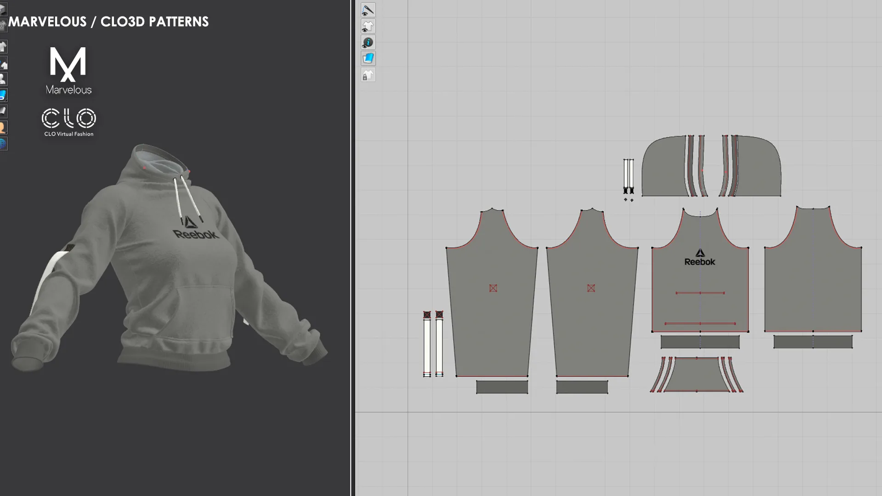Click the Reebok logo graphic on front pattern
Viewport: 882px width, 496px height.
coord(700,257)
